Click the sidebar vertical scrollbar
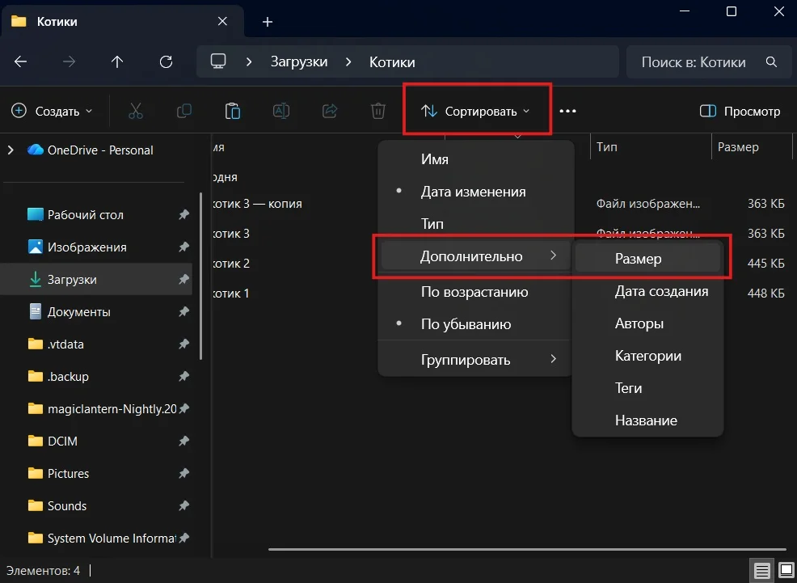The width and height of the screenshot is (797, 583). (x=200, y=276)
